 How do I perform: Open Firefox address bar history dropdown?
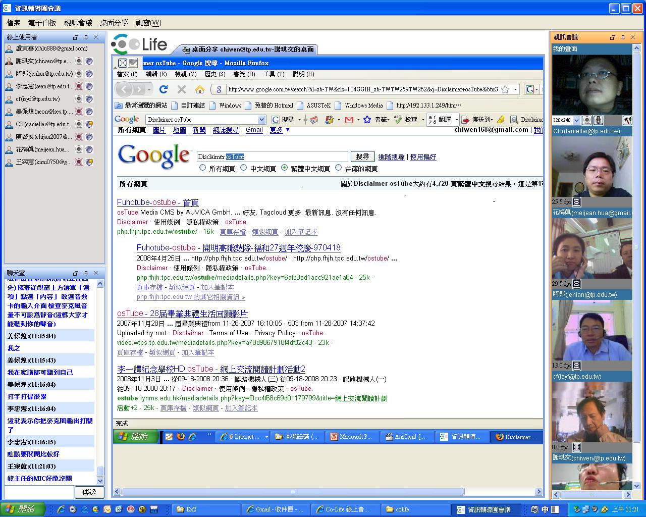coord(515,89)
